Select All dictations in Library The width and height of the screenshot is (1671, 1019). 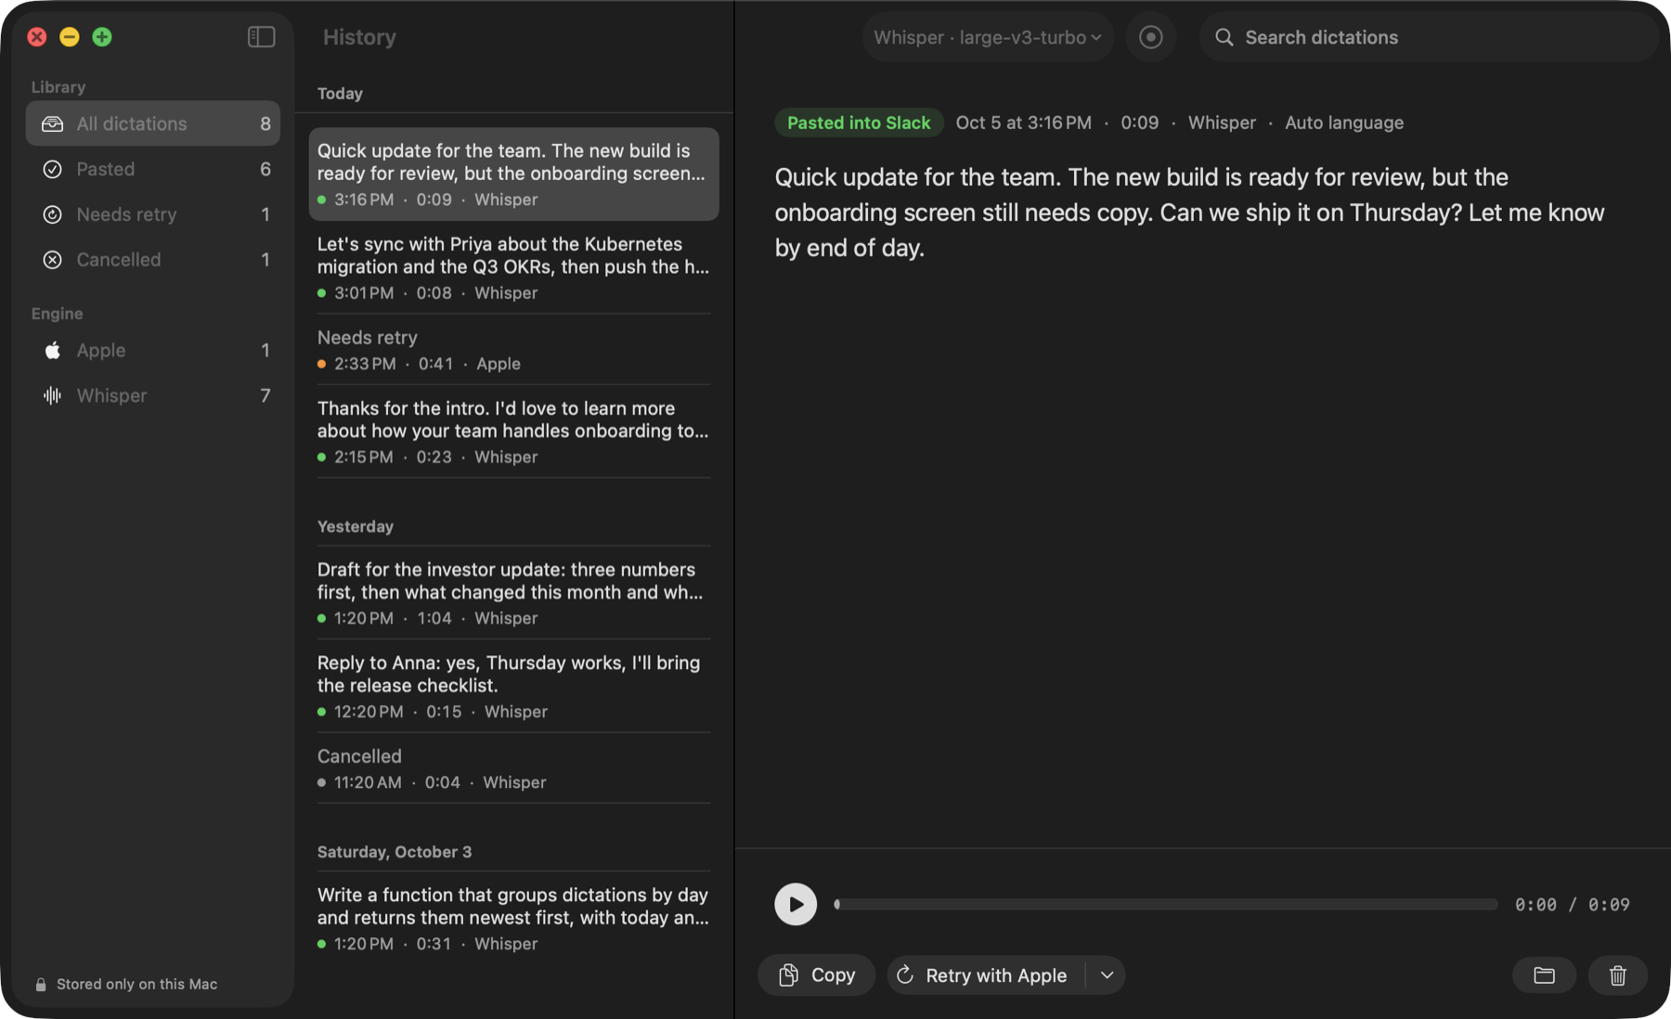click(x=153, y=123)
